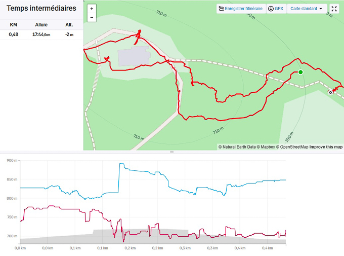Click the green start point marker

[300, 72]
